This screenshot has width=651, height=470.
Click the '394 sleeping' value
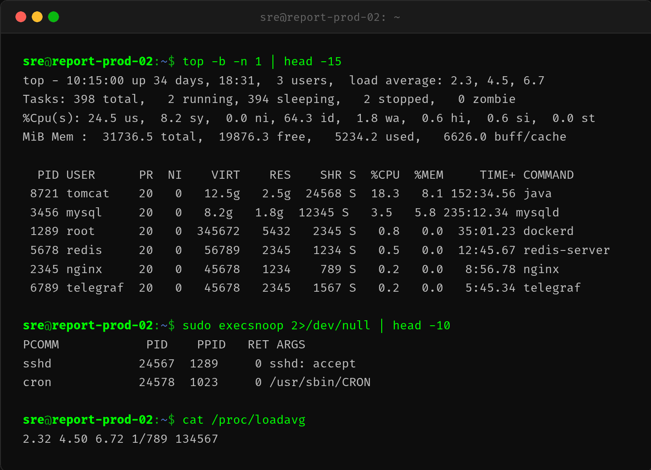[291, 99]
